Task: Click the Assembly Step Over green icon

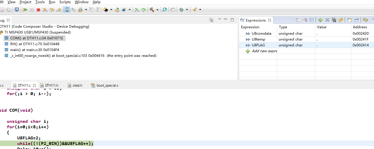Action: pos(144,10)
